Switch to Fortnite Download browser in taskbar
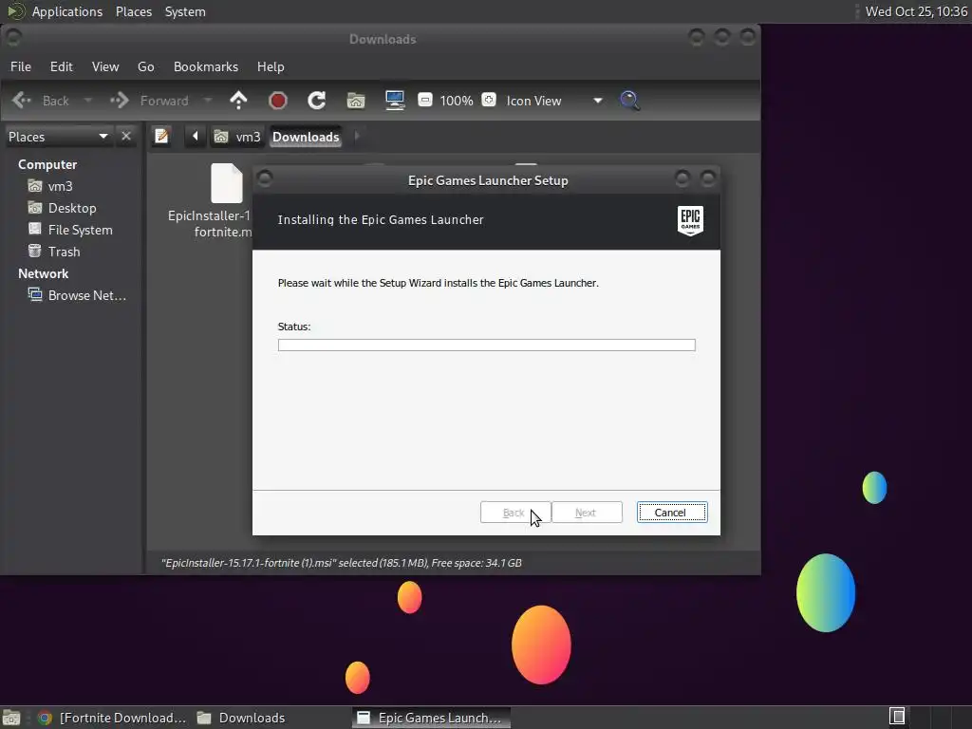 click(x=112, y=718)
